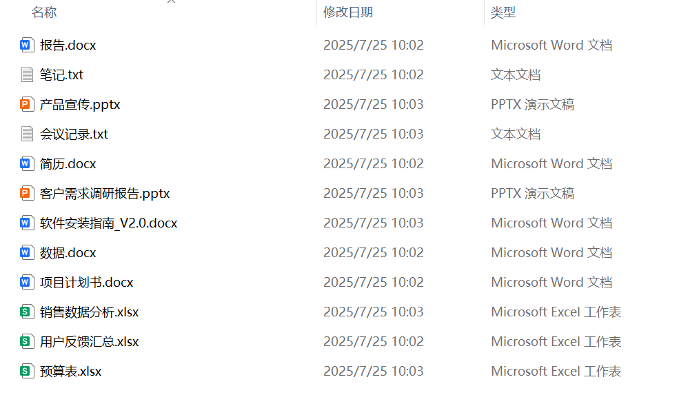Click the Excel icon of 用户反馈汇总.xlsx
Screen dimensions: 679x395
(27, 342)
